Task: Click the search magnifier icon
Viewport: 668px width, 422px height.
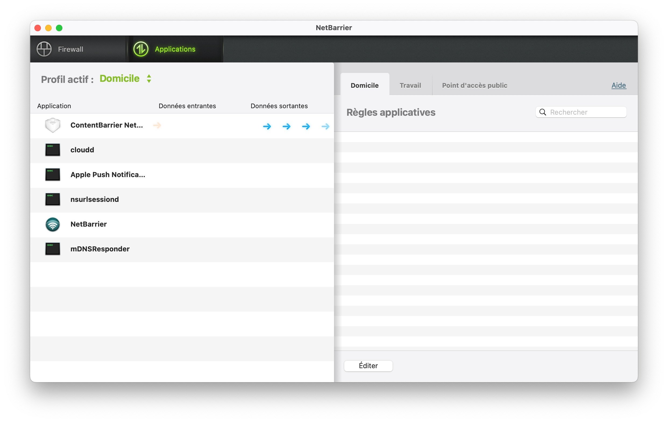Action: pos(543,112)
